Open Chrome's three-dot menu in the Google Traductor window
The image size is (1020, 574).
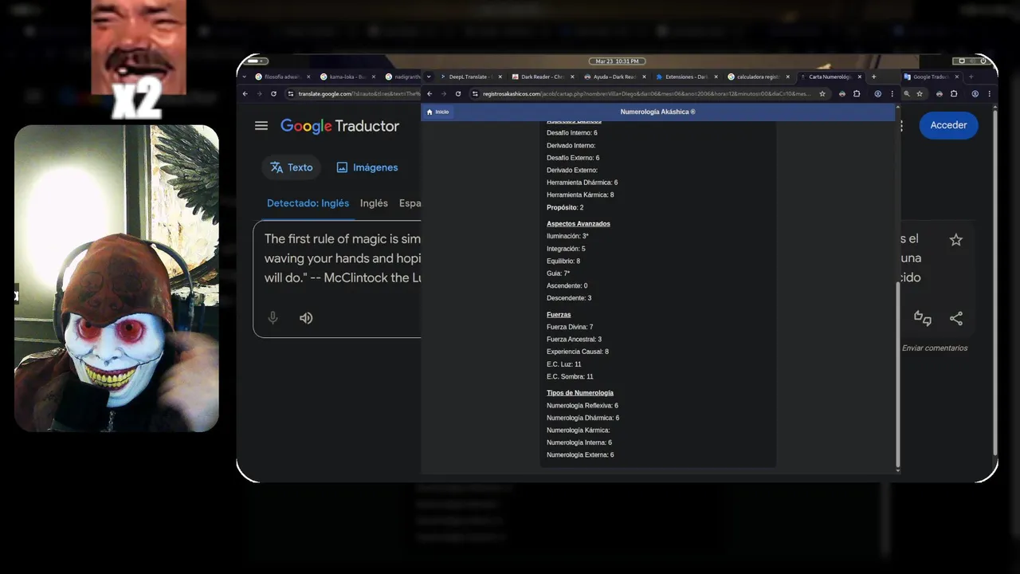click(989, 93)
